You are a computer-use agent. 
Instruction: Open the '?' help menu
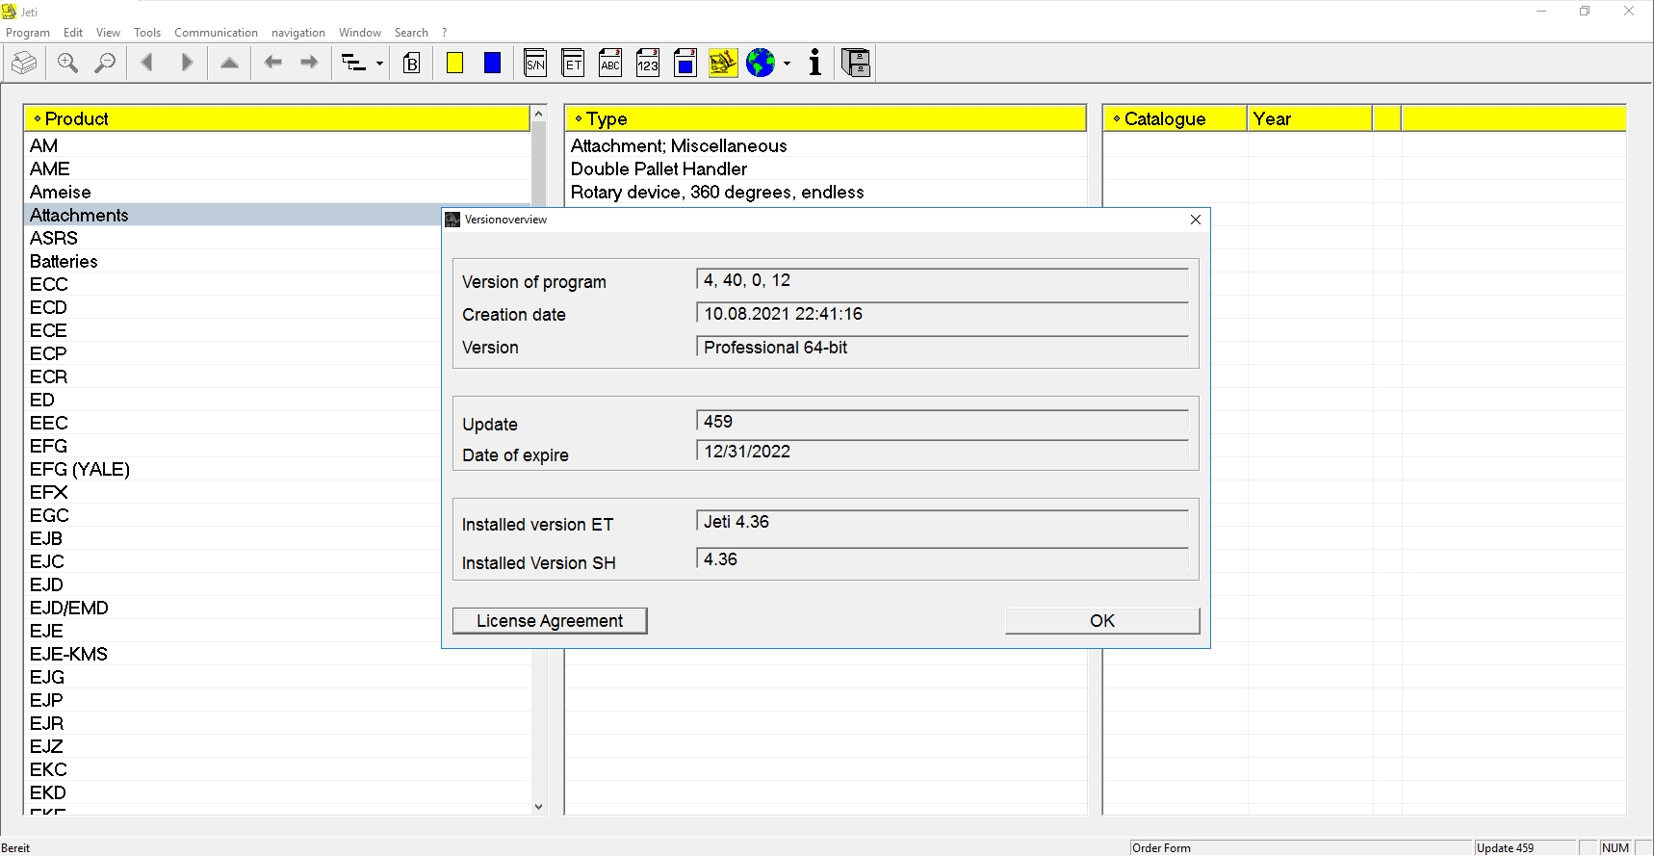444,33
